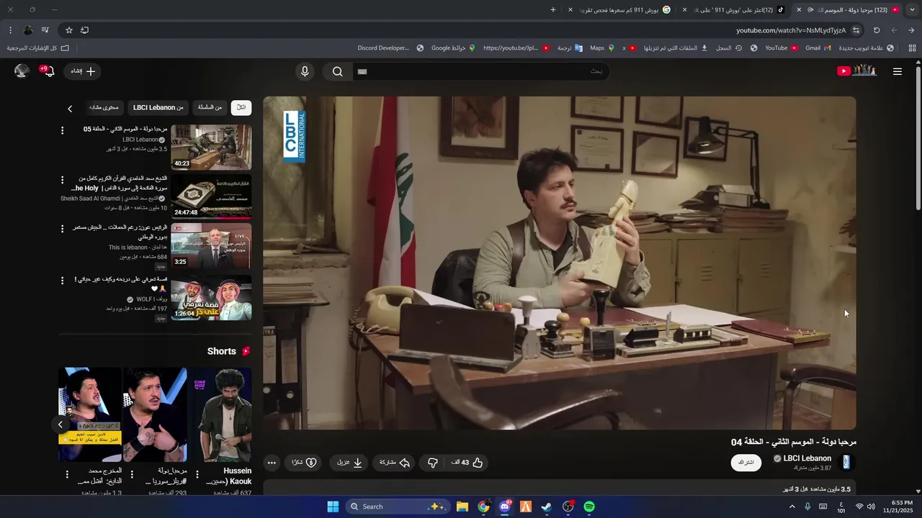Open options for المخرج محمد الدايخ short
Screen dimensions: 922x518
67,474
